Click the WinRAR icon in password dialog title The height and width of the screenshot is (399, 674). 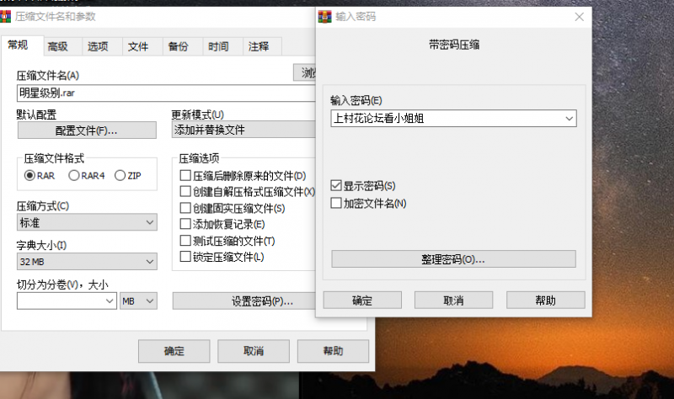pos(324,16)
